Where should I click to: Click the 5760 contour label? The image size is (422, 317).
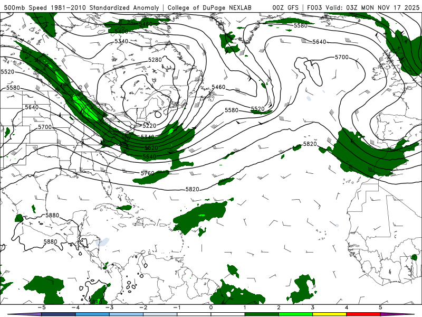click(x=148, y=173)
